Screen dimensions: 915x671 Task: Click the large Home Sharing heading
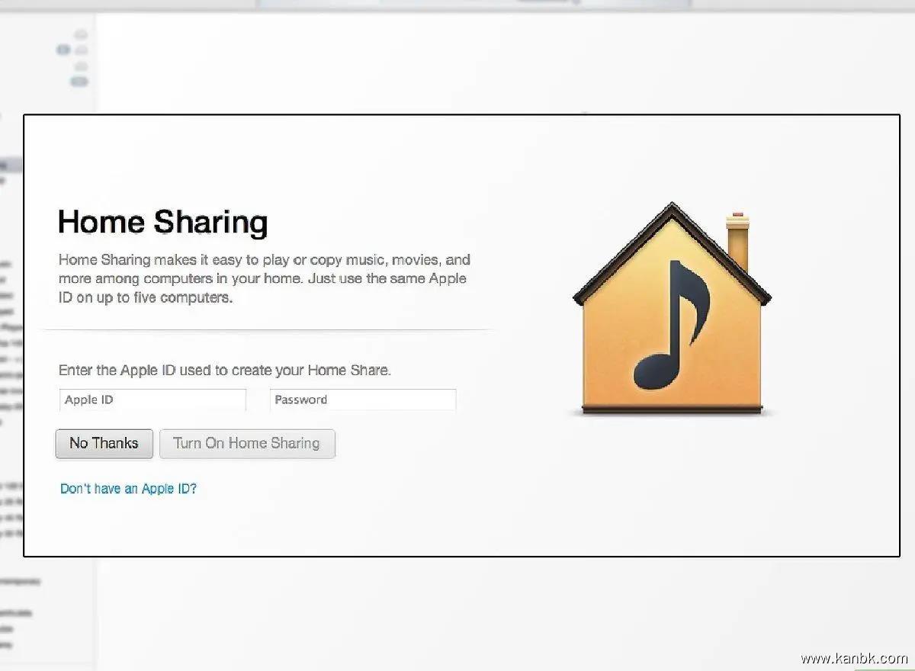coord(162,222)
